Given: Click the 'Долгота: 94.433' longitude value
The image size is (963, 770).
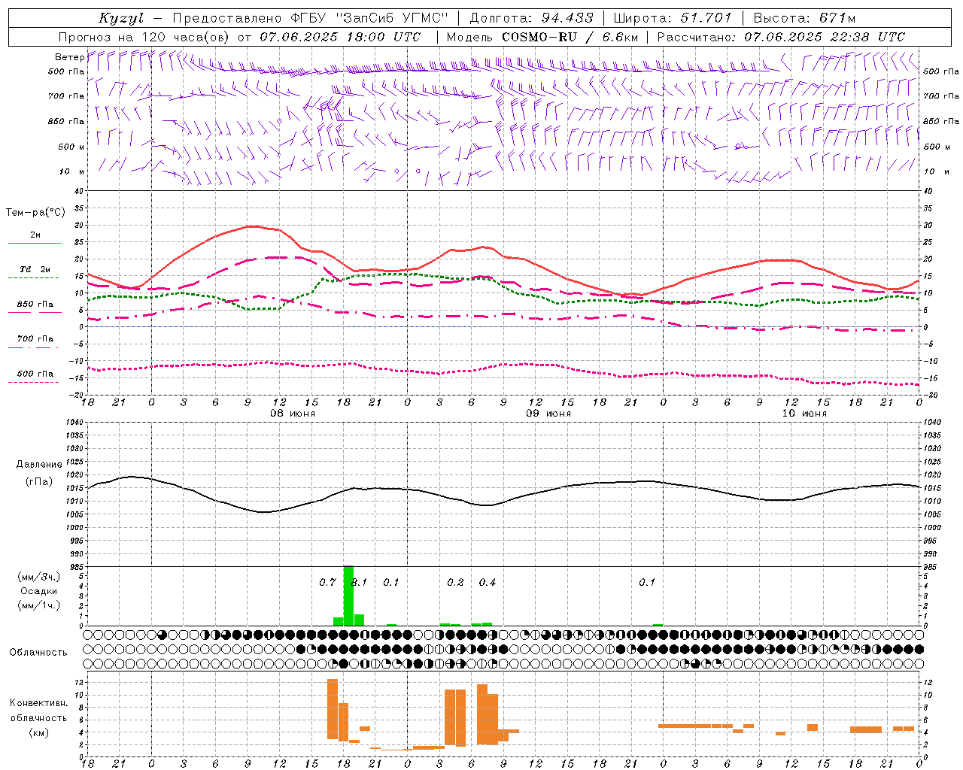Looking at the screenshot, I should tap(531, 18).
